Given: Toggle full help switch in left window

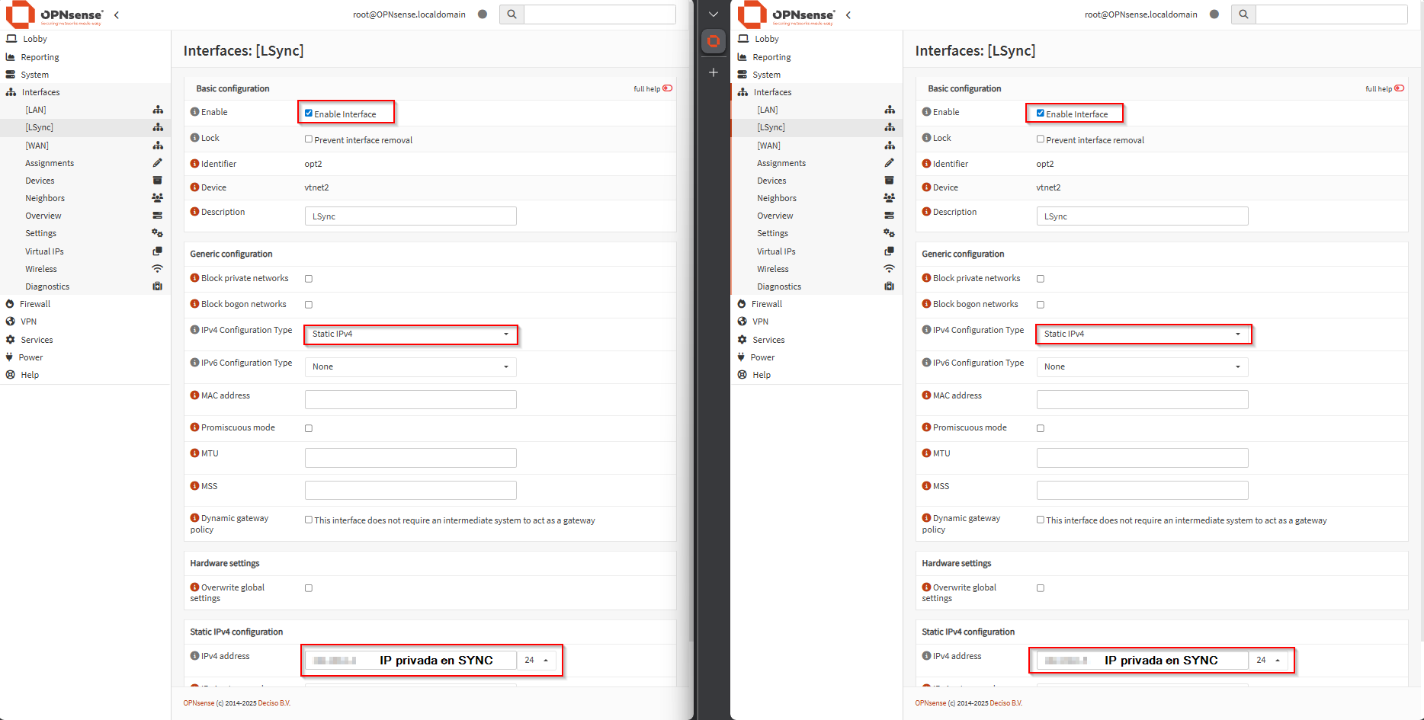Looking at the screenshot, I should 668,88.
